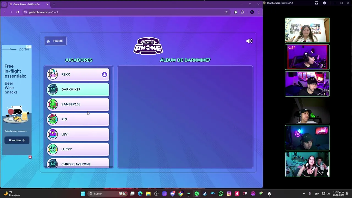The width and height of the screenshot is (352, 198).
Task: Open WhatsApp from the taskbar
Action: pyautogui.click(x=221, y=194)
